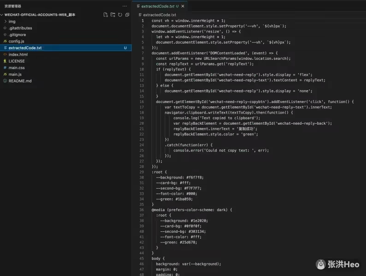
Task: Collapse all folders in explorer
Action: coord(127,15)
